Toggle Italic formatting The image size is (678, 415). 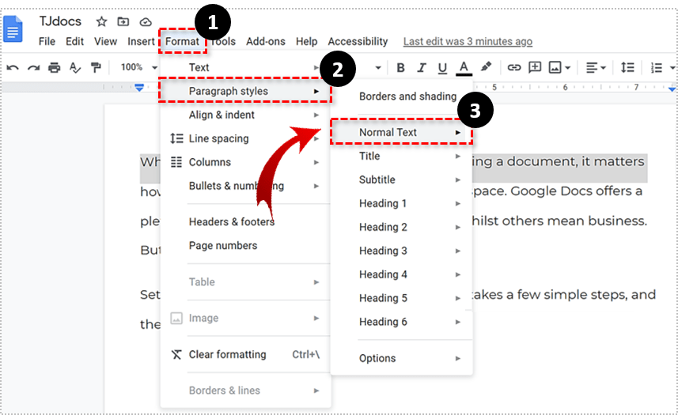click(422, 68)
